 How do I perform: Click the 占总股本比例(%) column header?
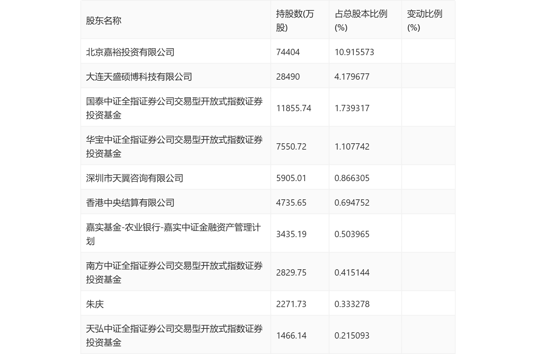(361, 21)
